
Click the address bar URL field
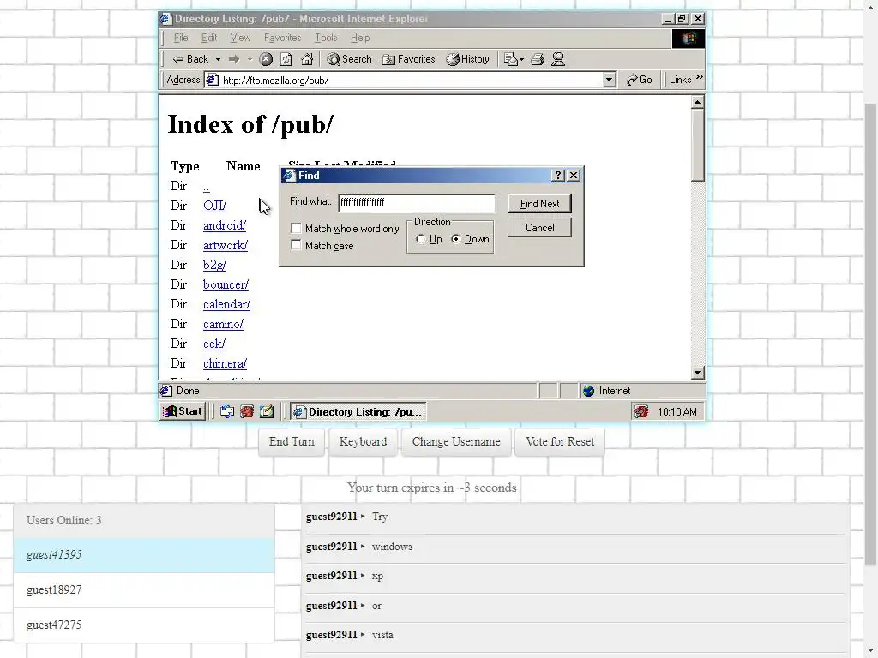(x=412, y=80)
